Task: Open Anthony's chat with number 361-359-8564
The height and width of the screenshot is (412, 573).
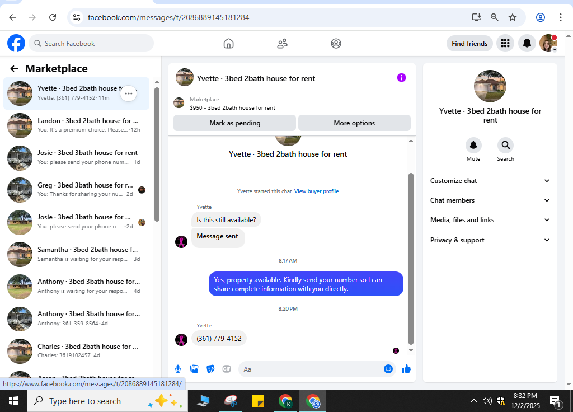Action: tap(76, 319)
